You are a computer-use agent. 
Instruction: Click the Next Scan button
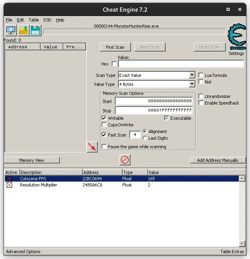click(150, 47)
